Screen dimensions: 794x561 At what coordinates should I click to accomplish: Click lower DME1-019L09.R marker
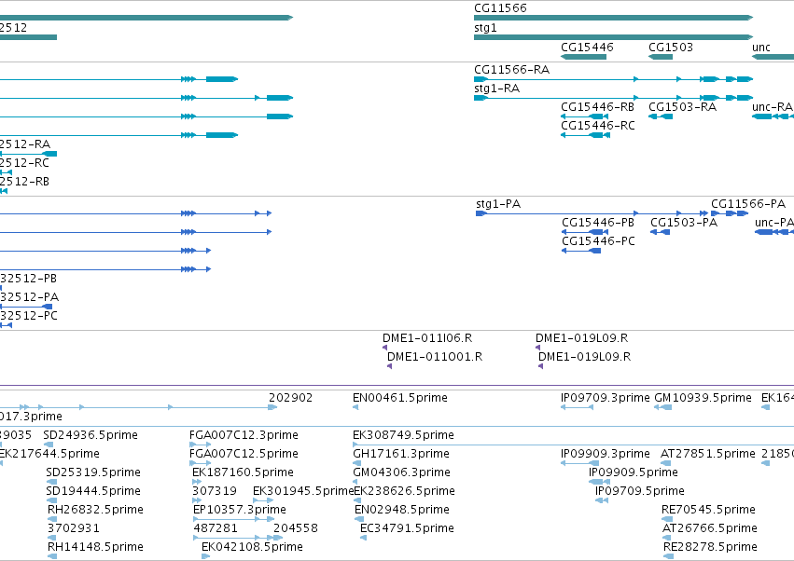coord(541,366)
